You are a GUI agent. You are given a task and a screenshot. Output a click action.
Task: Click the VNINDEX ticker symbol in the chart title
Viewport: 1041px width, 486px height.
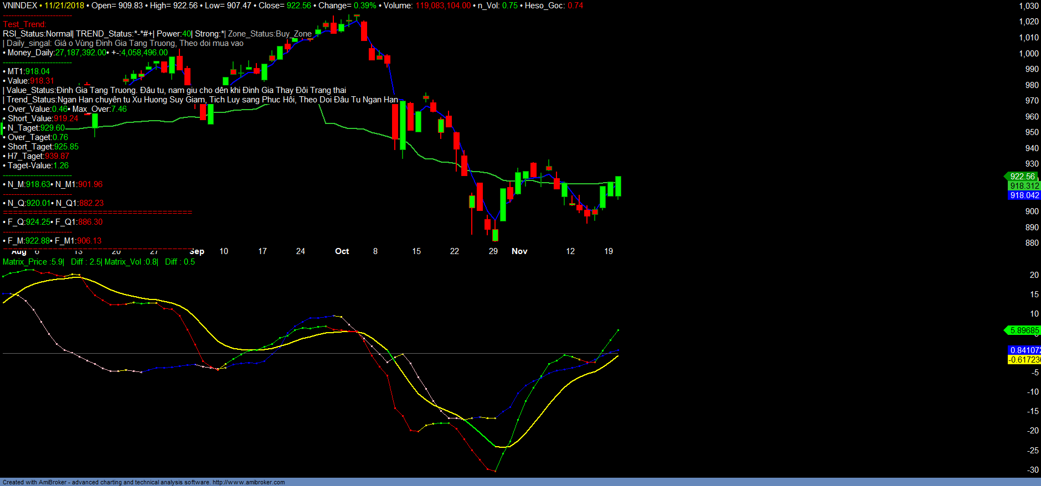click(20, 6)
